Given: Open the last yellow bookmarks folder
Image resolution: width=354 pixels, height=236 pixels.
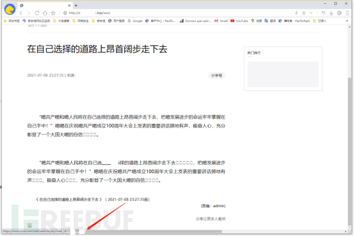Looking at the screenshot, I should tap(319, 21).
